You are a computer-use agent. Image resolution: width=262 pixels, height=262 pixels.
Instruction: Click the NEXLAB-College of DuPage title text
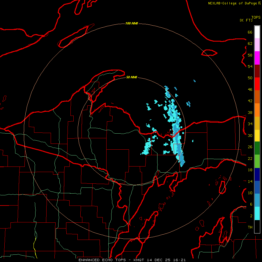[x=234, y=3]
